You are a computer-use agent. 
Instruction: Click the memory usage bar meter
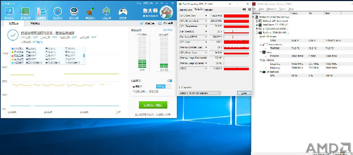pyautogui.click(x=164, y=52)
